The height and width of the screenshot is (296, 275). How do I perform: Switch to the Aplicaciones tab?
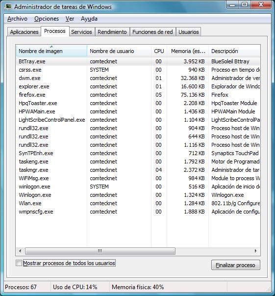[24, 32]
